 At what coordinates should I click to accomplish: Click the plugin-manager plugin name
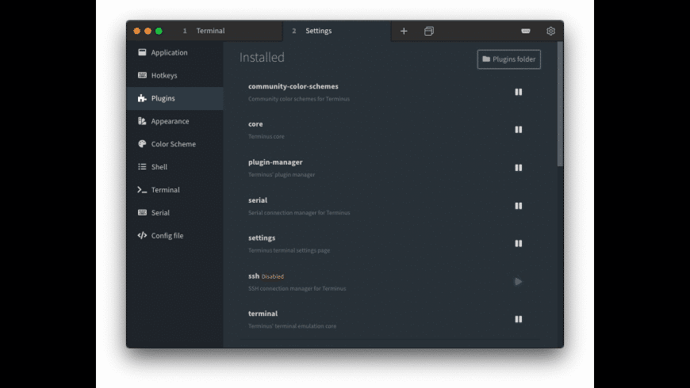(275, 162)
